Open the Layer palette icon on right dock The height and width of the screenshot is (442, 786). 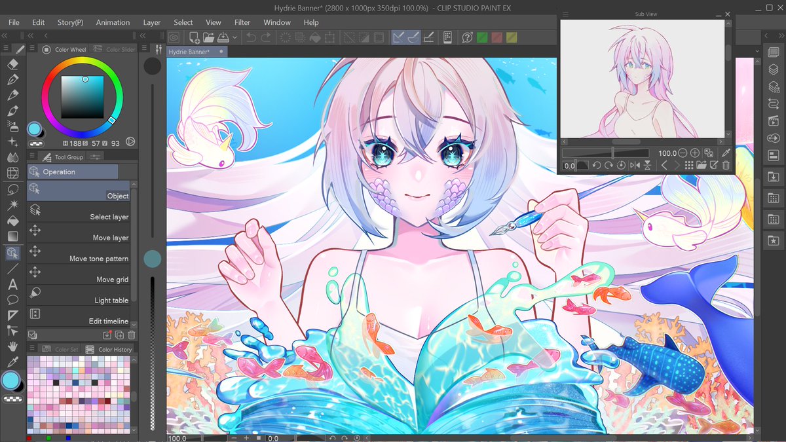[772, 70]
